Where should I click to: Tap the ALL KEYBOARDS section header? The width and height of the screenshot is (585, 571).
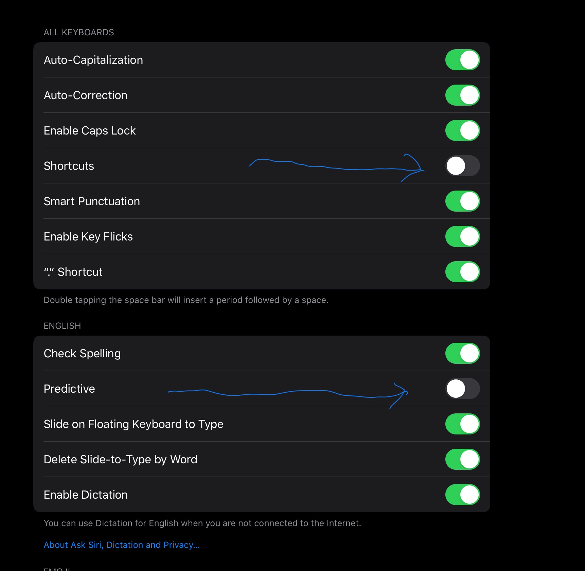pyautogui.click(x=79, y=32)
